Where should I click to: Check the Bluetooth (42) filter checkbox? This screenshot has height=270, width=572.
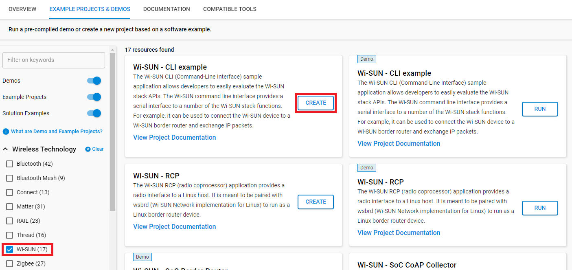(x=9, y=164)
